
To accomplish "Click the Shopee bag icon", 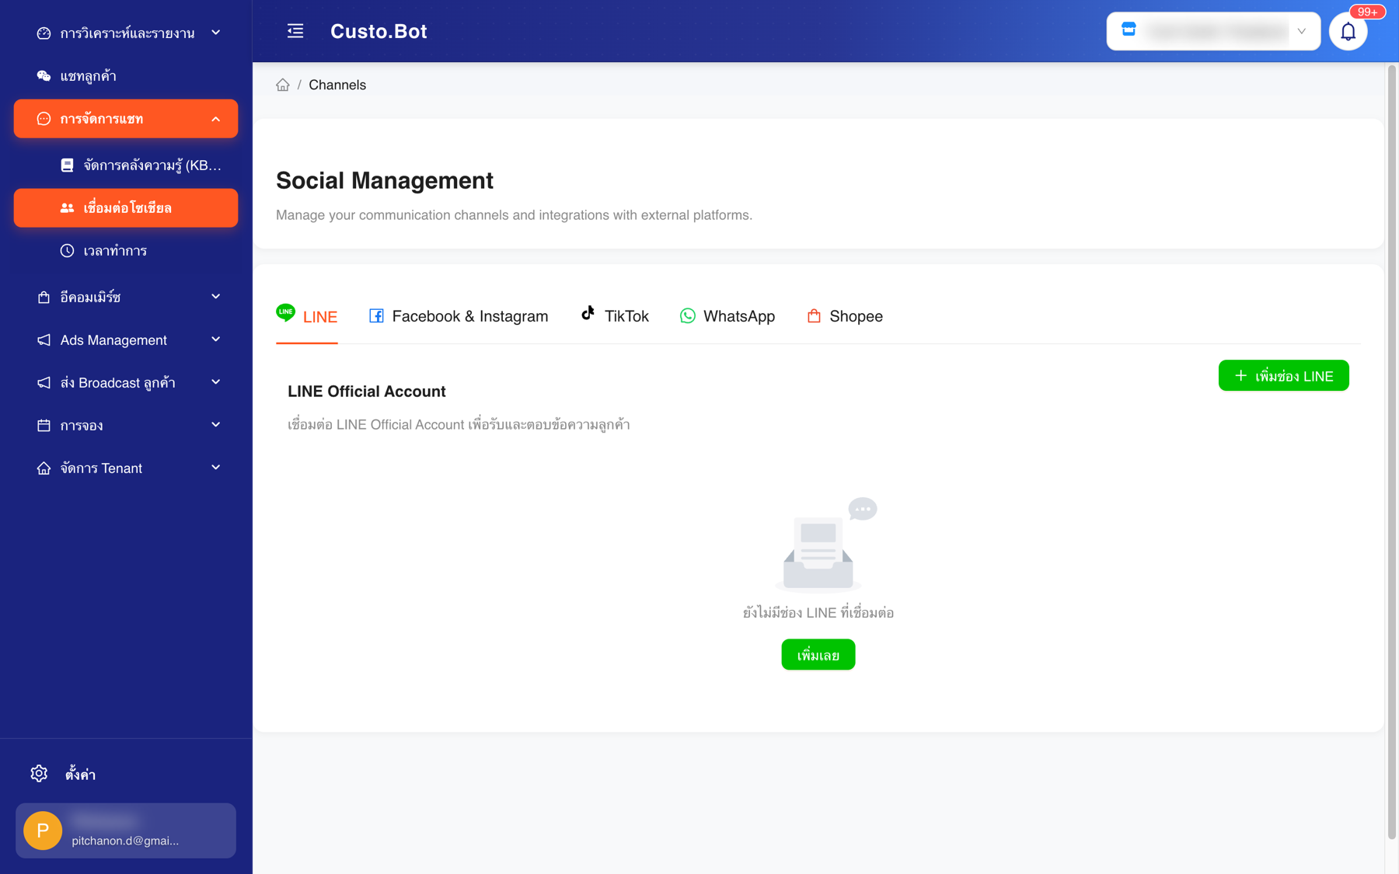I will click(814, 316).
